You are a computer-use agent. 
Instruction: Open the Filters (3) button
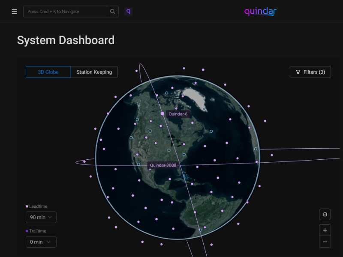310,72
